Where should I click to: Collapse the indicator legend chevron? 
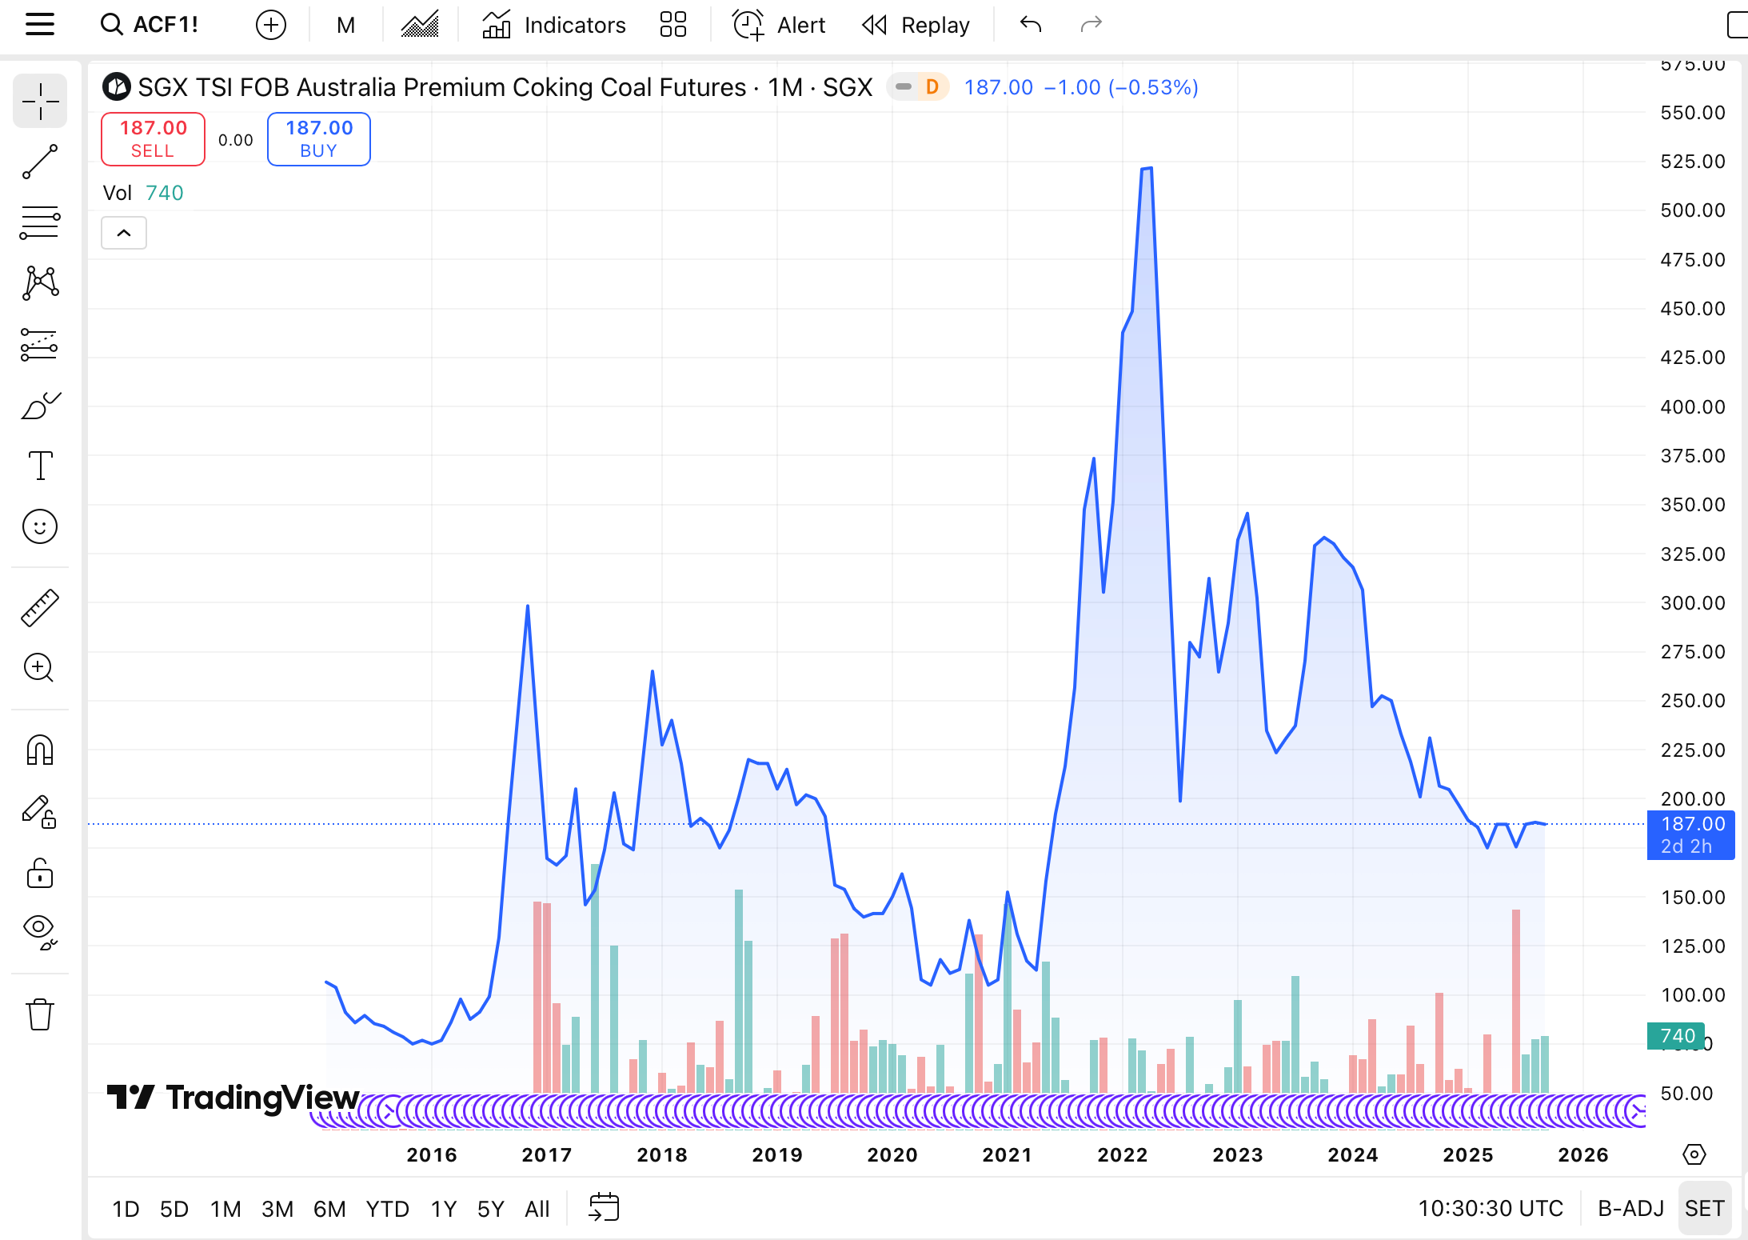point(124,233)
